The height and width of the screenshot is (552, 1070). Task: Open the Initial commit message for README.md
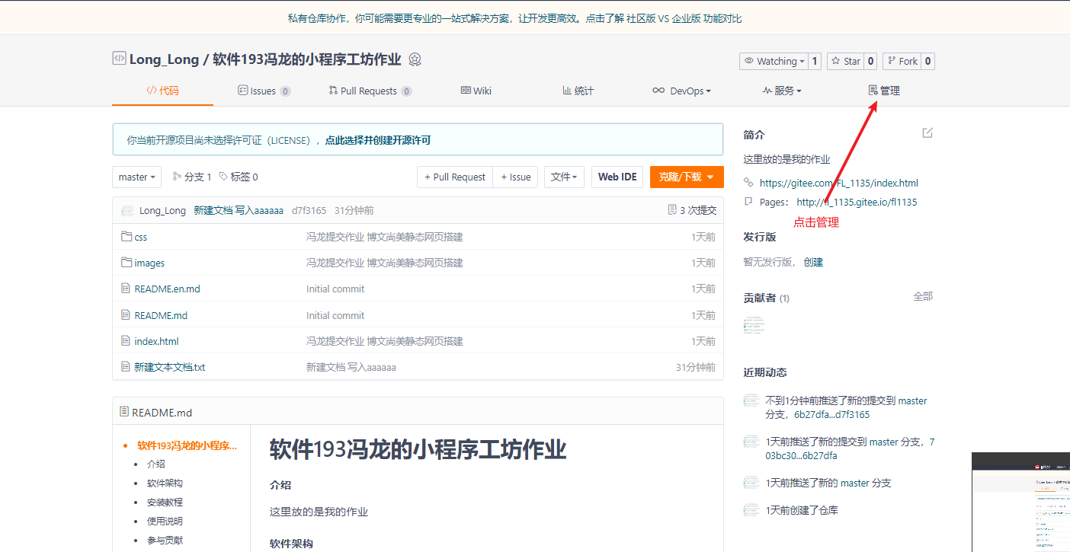click(x=335, y=315)
